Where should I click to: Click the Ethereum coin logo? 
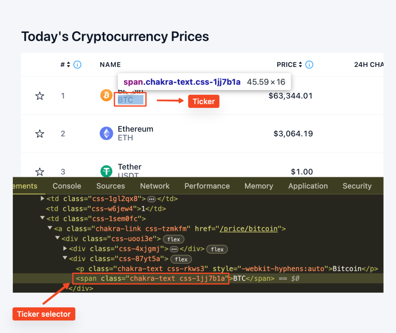point(106,133)
